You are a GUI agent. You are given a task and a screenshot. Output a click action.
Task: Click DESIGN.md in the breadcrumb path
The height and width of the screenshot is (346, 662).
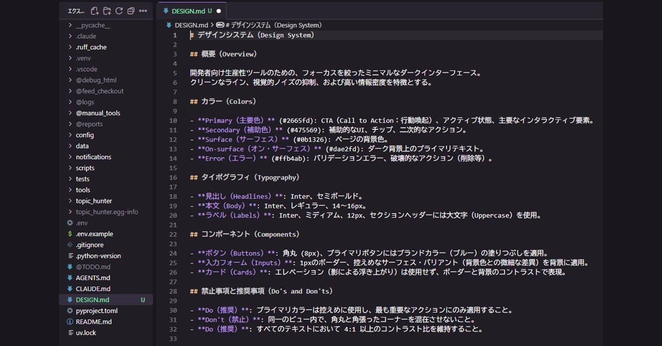191,25
